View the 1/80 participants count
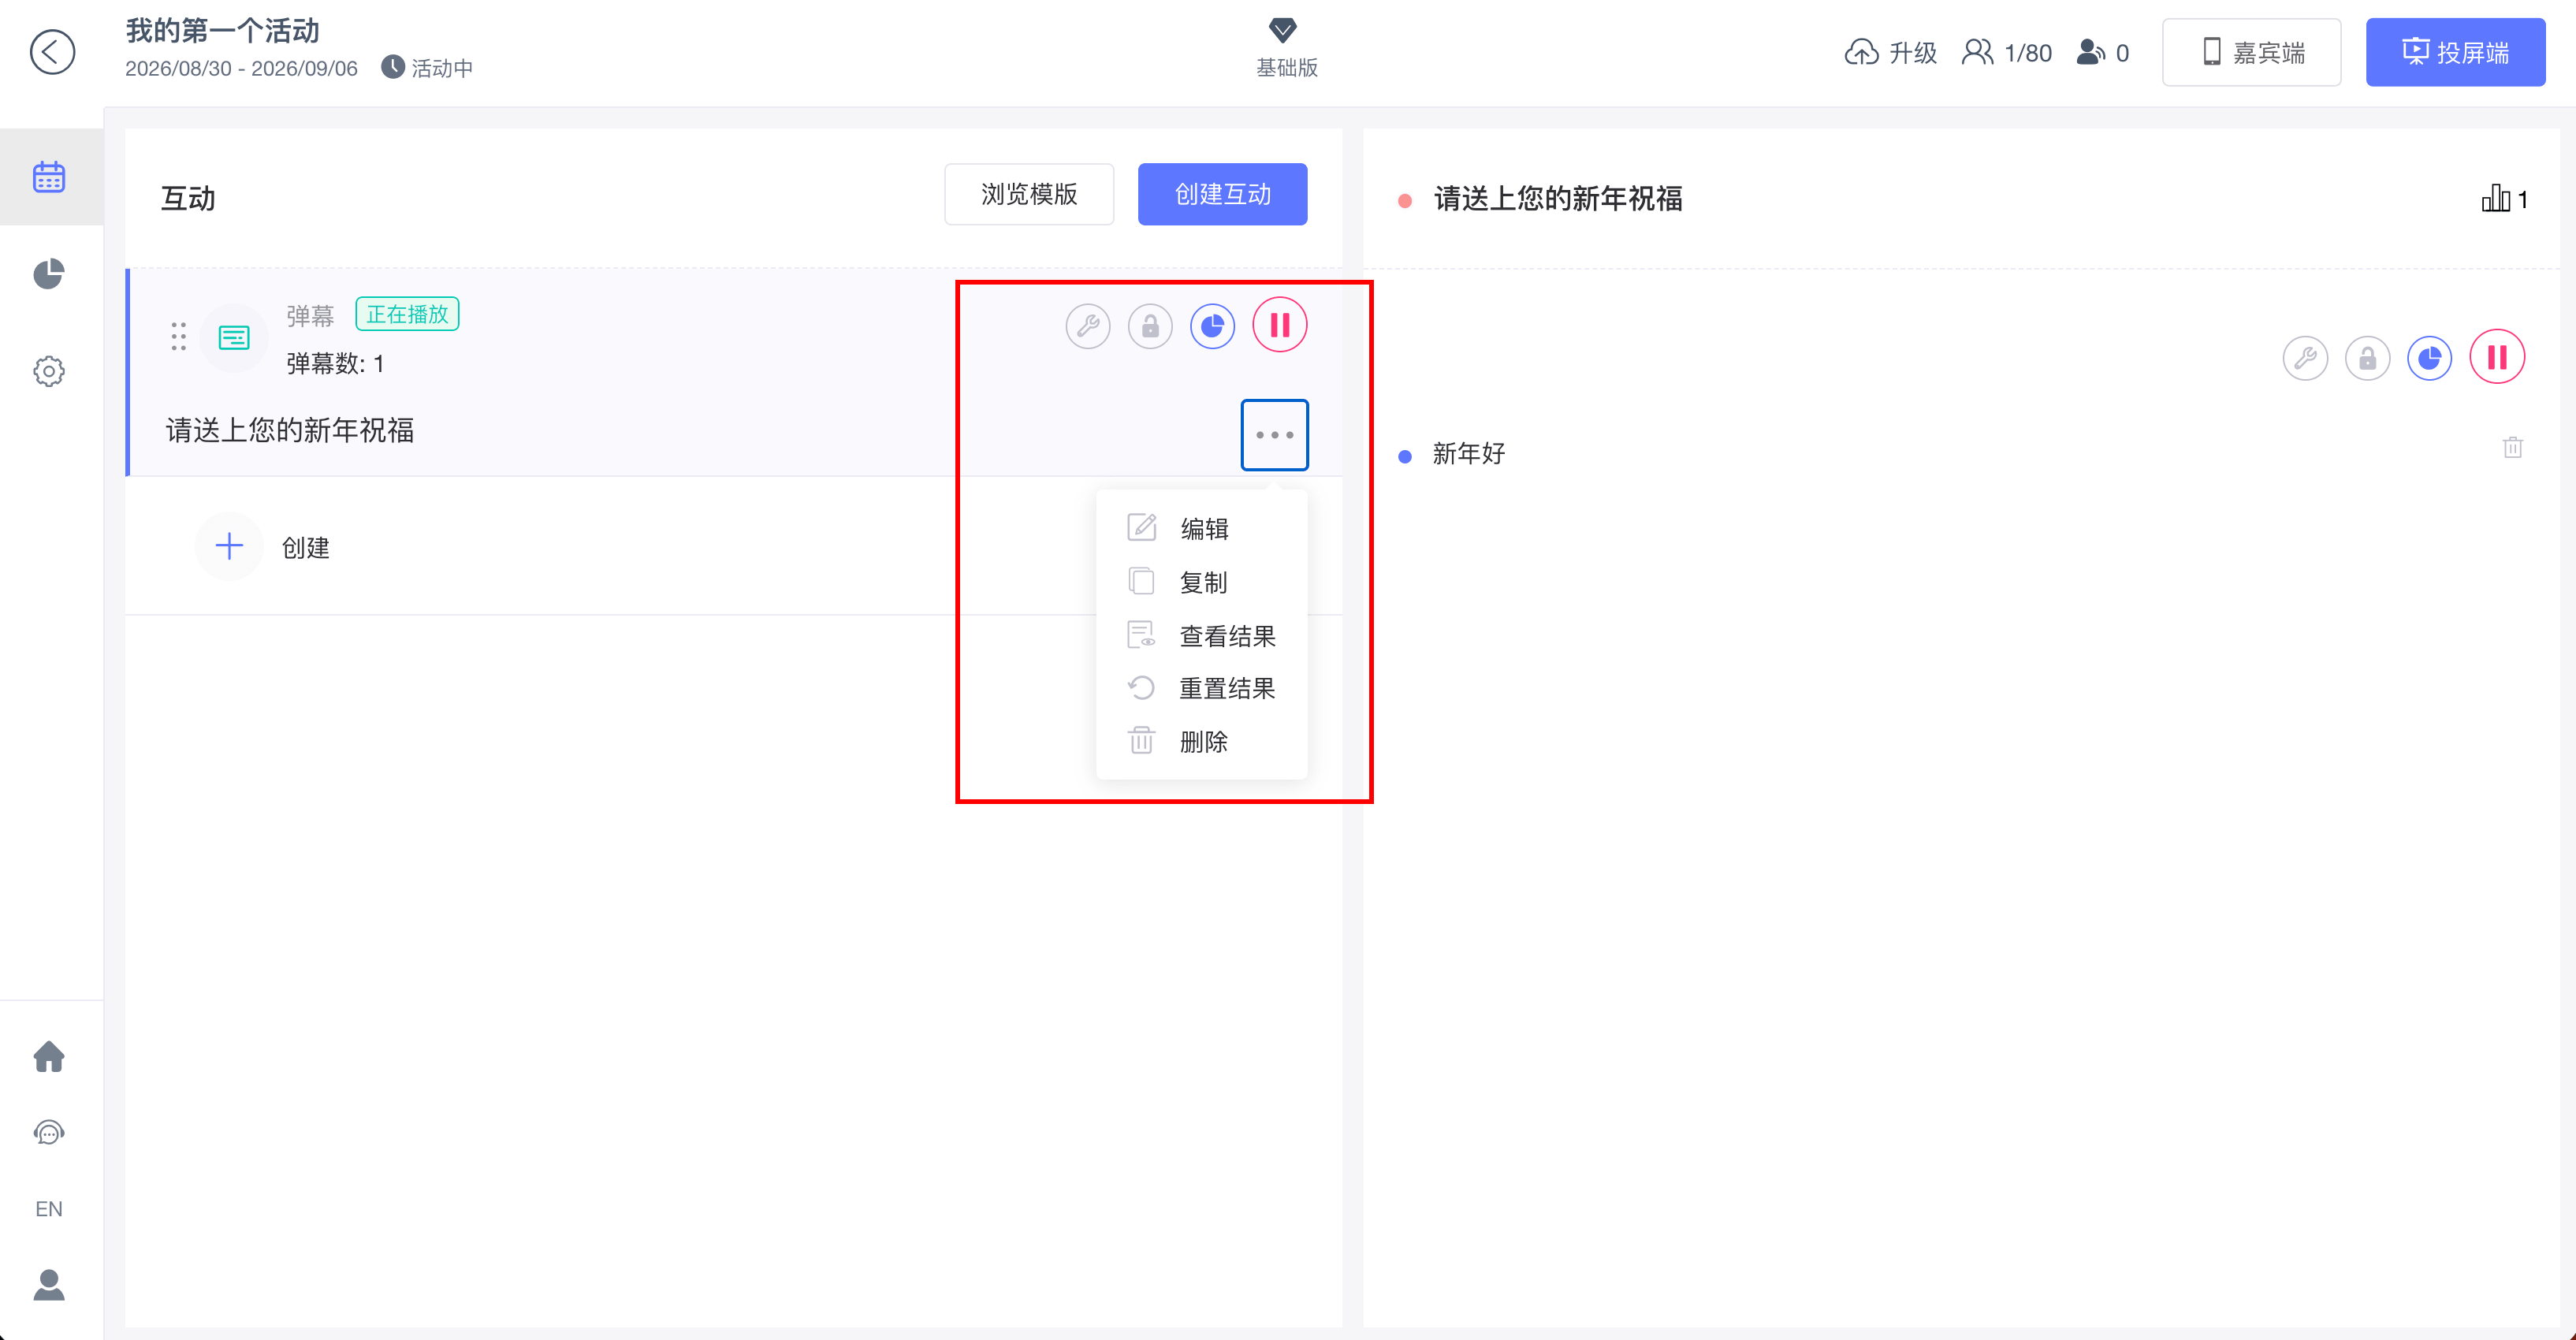The width and height of the screenshot is (2576, 1340). [2007, 52]
